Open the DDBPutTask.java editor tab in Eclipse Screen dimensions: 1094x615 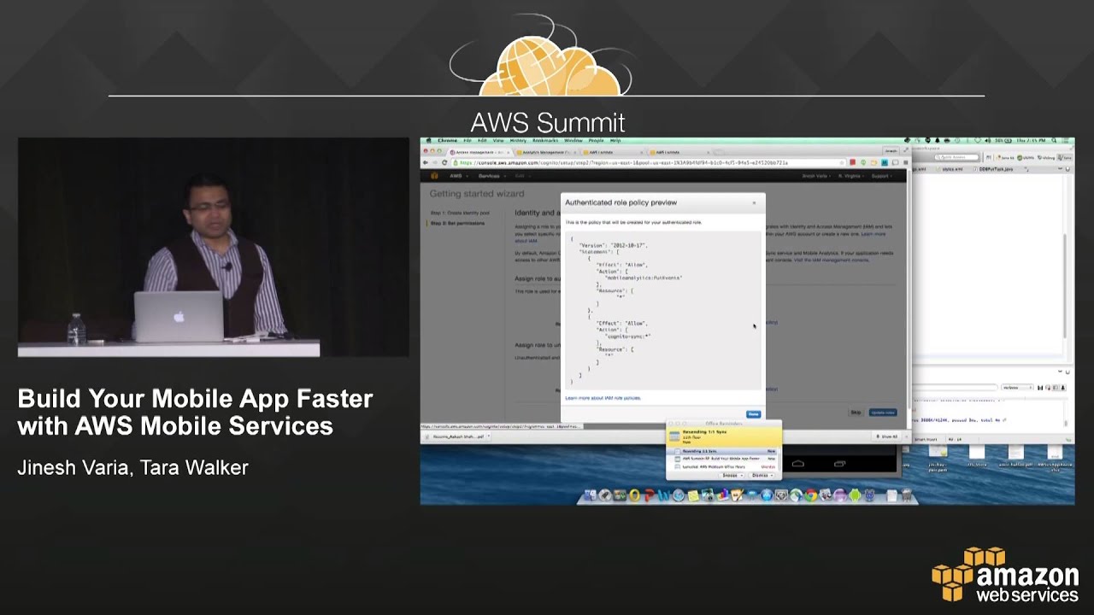[996, 169]
